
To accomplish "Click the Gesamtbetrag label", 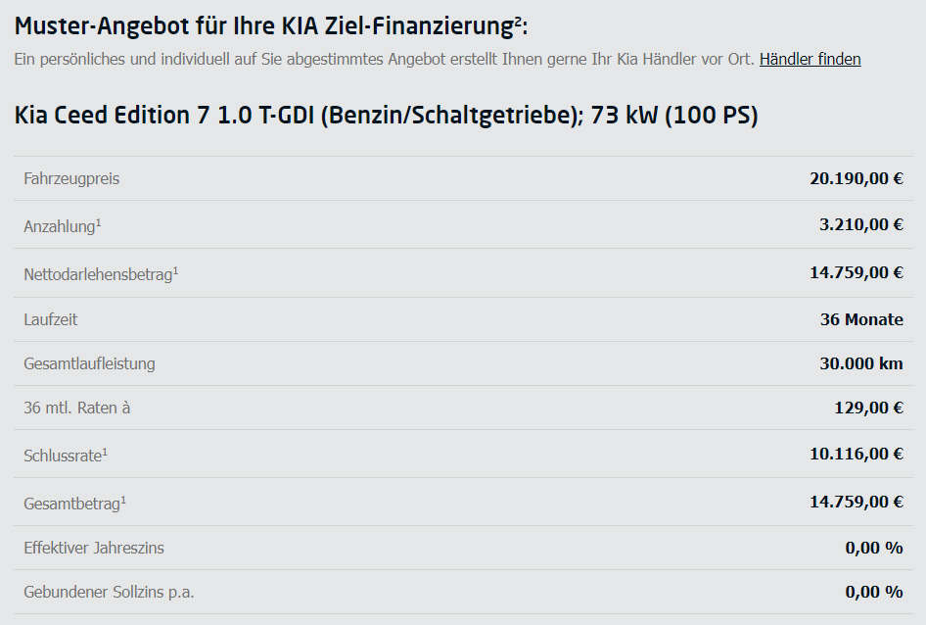I will (x=75, y=504).
